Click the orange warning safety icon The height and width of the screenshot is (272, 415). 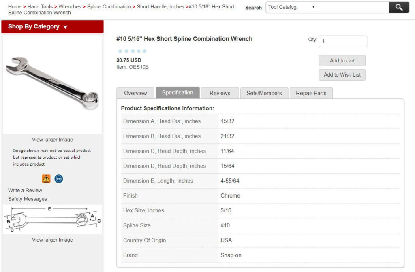point(46,178)
